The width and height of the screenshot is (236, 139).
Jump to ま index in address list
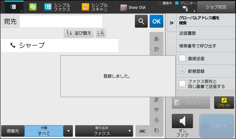click(156, 100)
